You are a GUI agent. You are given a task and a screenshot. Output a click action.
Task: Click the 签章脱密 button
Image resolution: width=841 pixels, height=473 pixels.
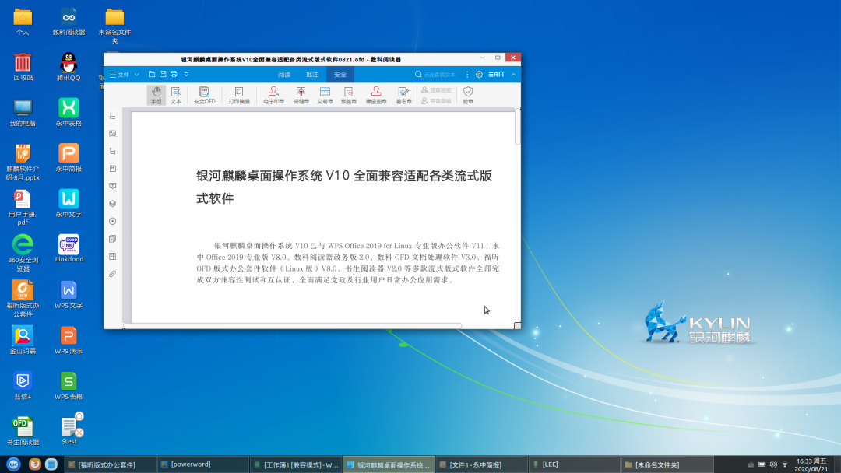pos(436,90)
